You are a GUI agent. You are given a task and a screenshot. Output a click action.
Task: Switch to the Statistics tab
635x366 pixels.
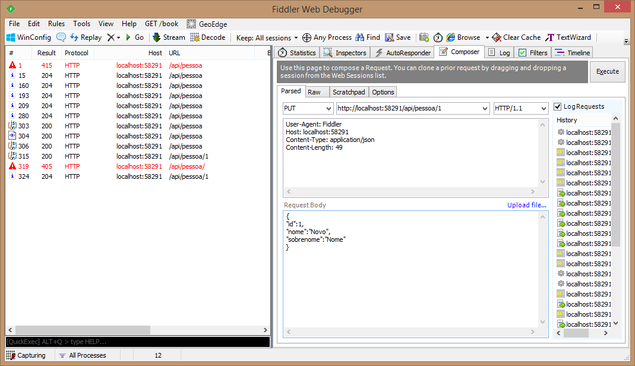(297, 53)
